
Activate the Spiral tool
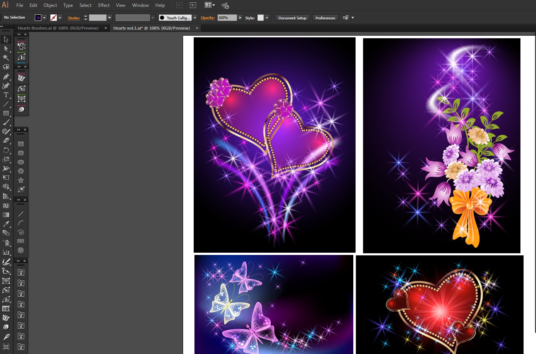(21, 232)
